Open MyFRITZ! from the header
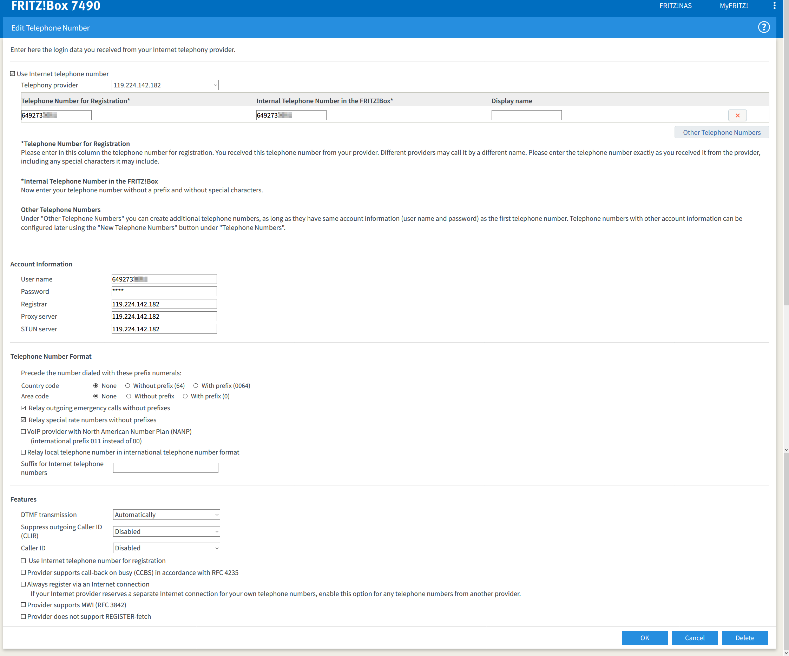 point(734,6)
